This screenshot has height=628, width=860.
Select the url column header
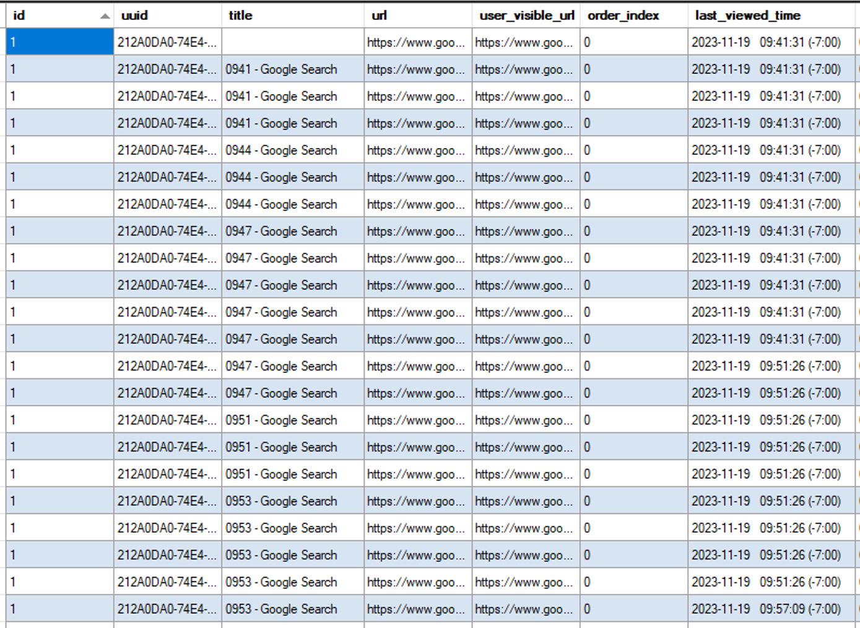[x=379, y=15]
